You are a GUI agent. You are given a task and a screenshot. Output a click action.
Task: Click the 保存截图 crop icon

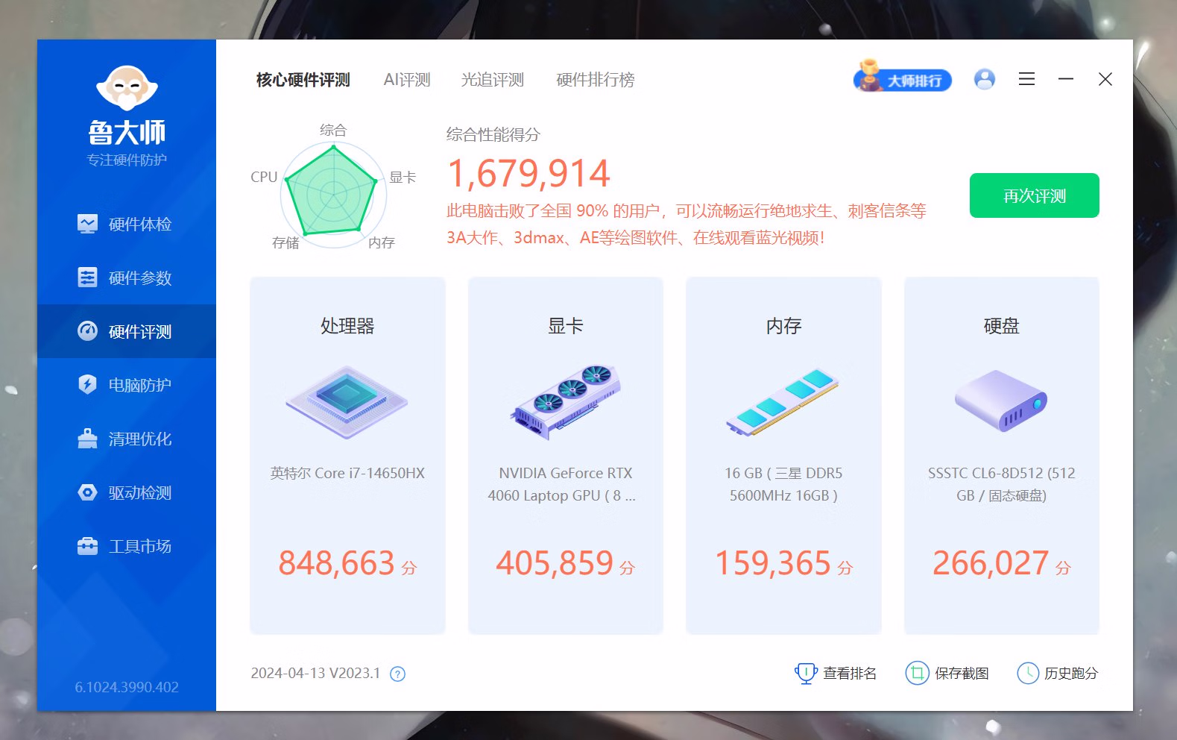(x=917, y=674)
